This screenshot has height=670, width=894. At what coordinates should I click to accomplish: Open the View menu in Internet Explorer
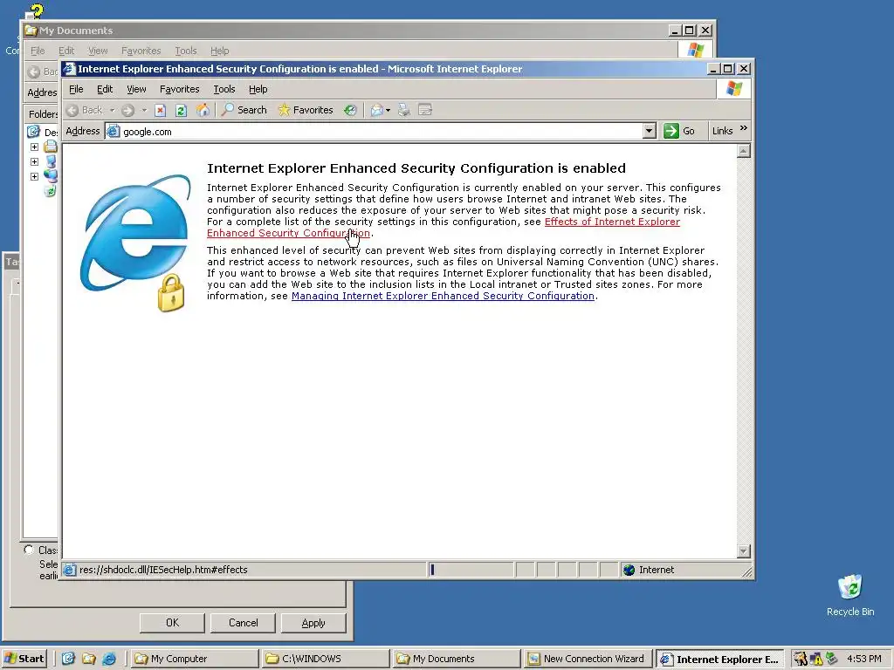tap(136, 89)
